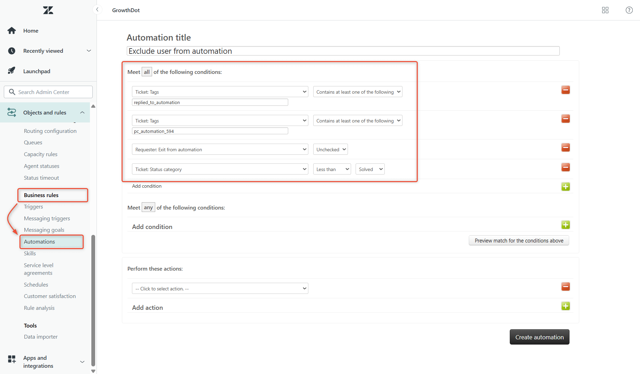Change 'Meet all' to another matching mode
640x374 pixels.
coord(147,71)
